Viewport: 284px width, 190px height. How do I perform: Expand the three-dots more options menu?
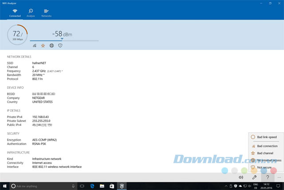click(279, 177)
